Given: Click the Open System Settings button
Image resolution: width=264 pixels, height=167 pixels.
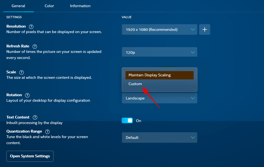Looking at the screenshot, I should pyautogui.click(x=30, y=156).
